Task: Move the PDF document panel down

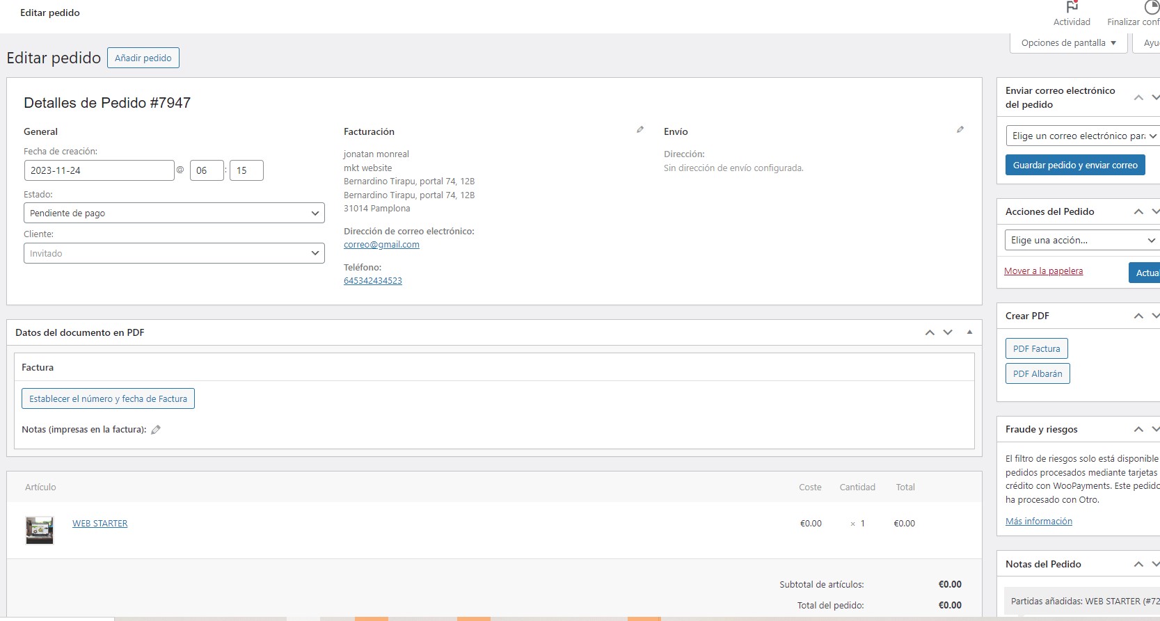Action: point(948,332)
